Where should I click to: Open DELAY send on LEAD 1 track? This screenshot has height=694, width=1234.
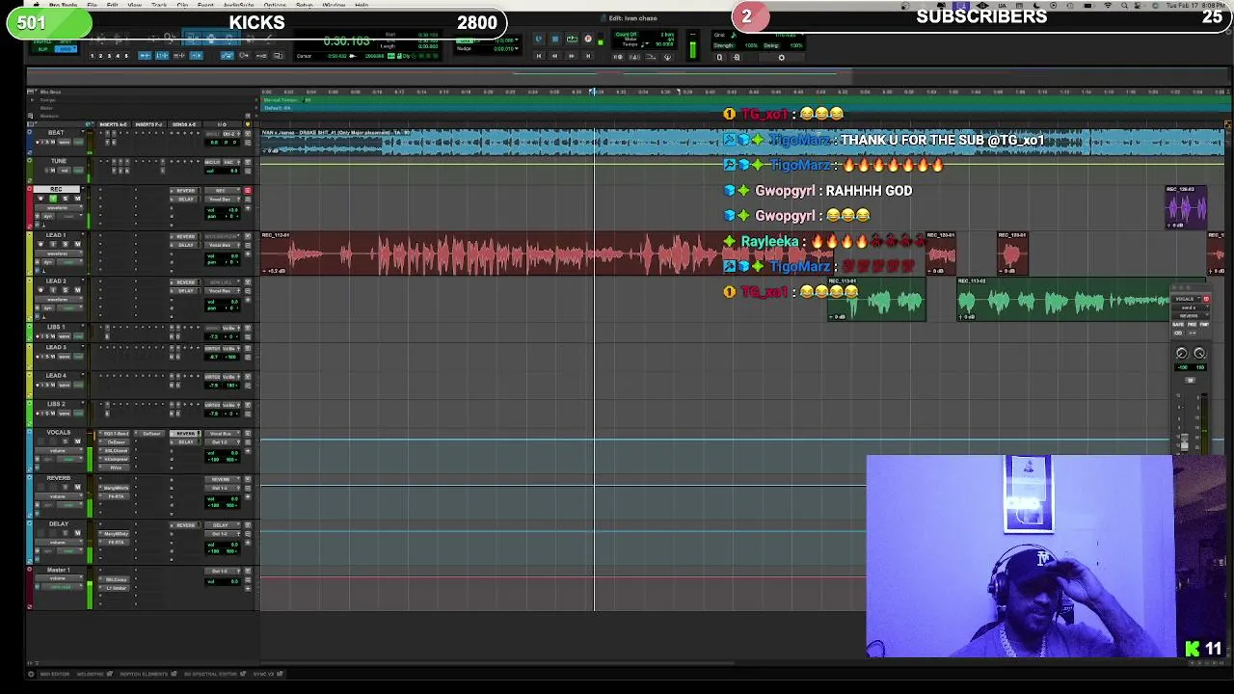point(185,245)
